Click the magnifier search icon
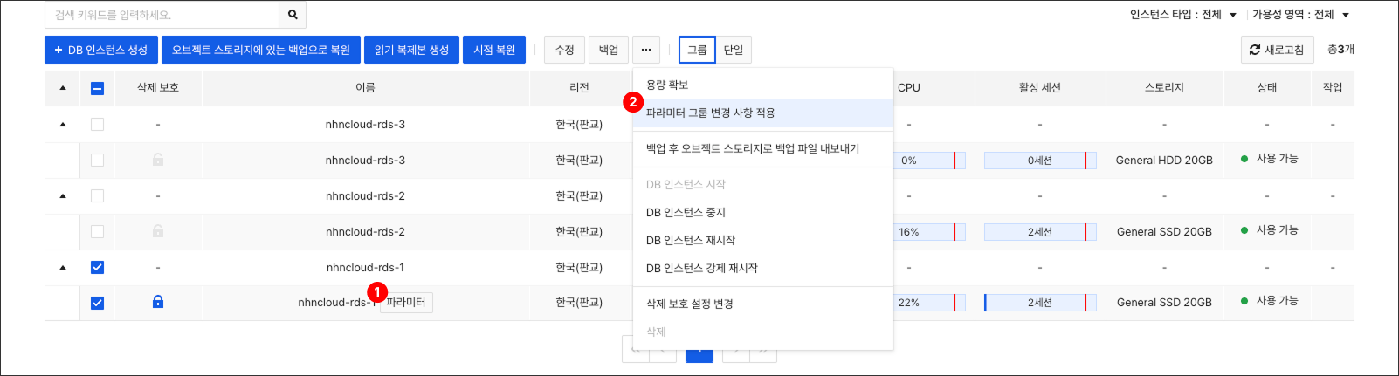Image resolution: width=1399 pixels, height=376 pixels. pos(293,15)
